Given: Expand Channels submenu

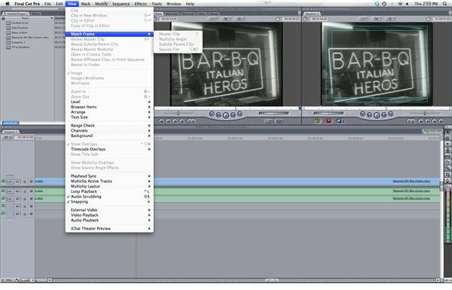Looking at the screenshot, I should pyautogui.click(x=109, y=130).
